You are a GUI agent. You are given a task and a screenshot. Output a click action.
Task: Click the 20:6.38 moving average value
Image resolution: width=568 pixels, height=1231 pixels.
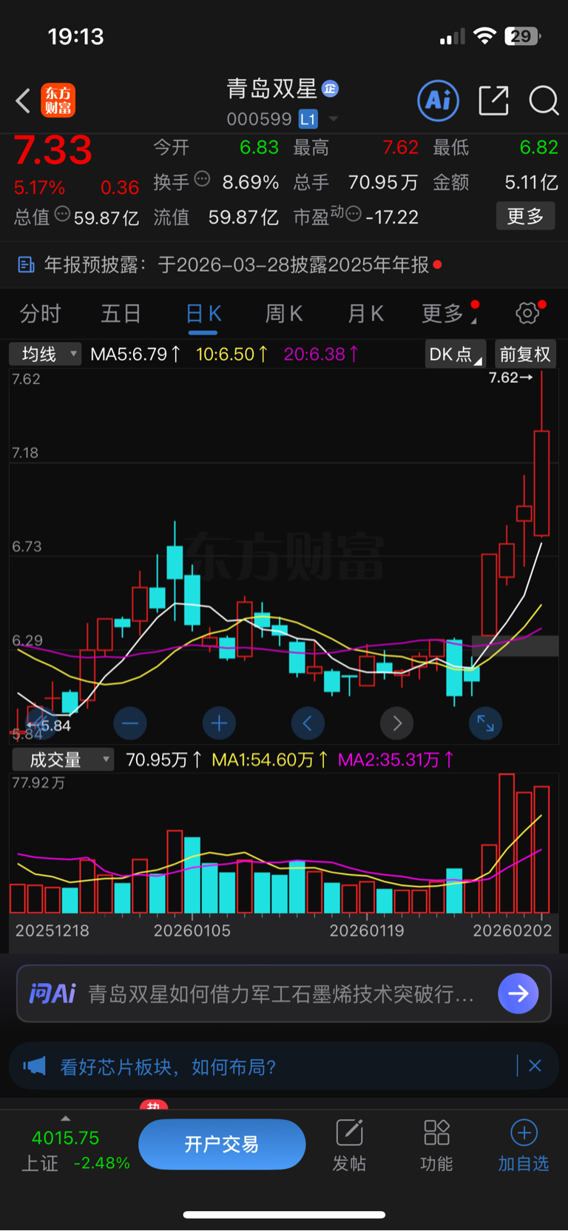tap(322, 354)
